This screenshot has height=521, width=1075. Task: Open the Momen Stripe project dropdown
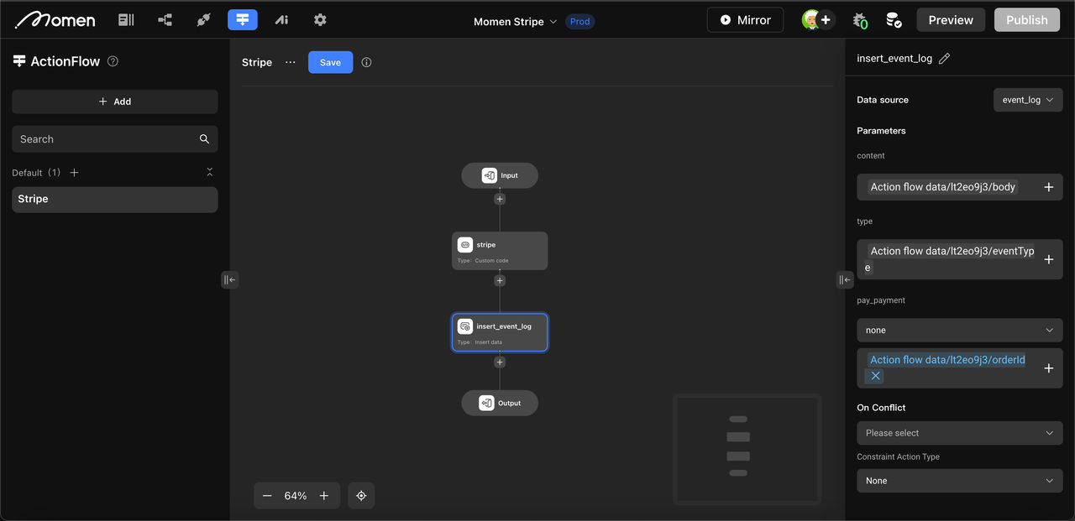pos(515,21)
